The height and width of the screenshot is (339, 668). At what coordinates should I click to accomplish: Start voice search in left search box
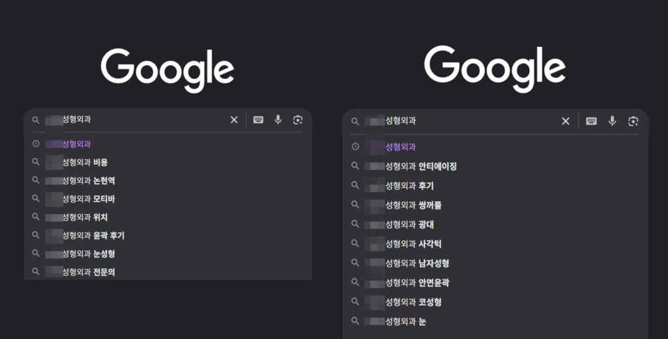(x=278, y=120)
